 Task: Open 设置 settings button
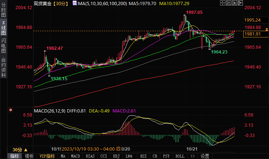[x=205, y=156]
